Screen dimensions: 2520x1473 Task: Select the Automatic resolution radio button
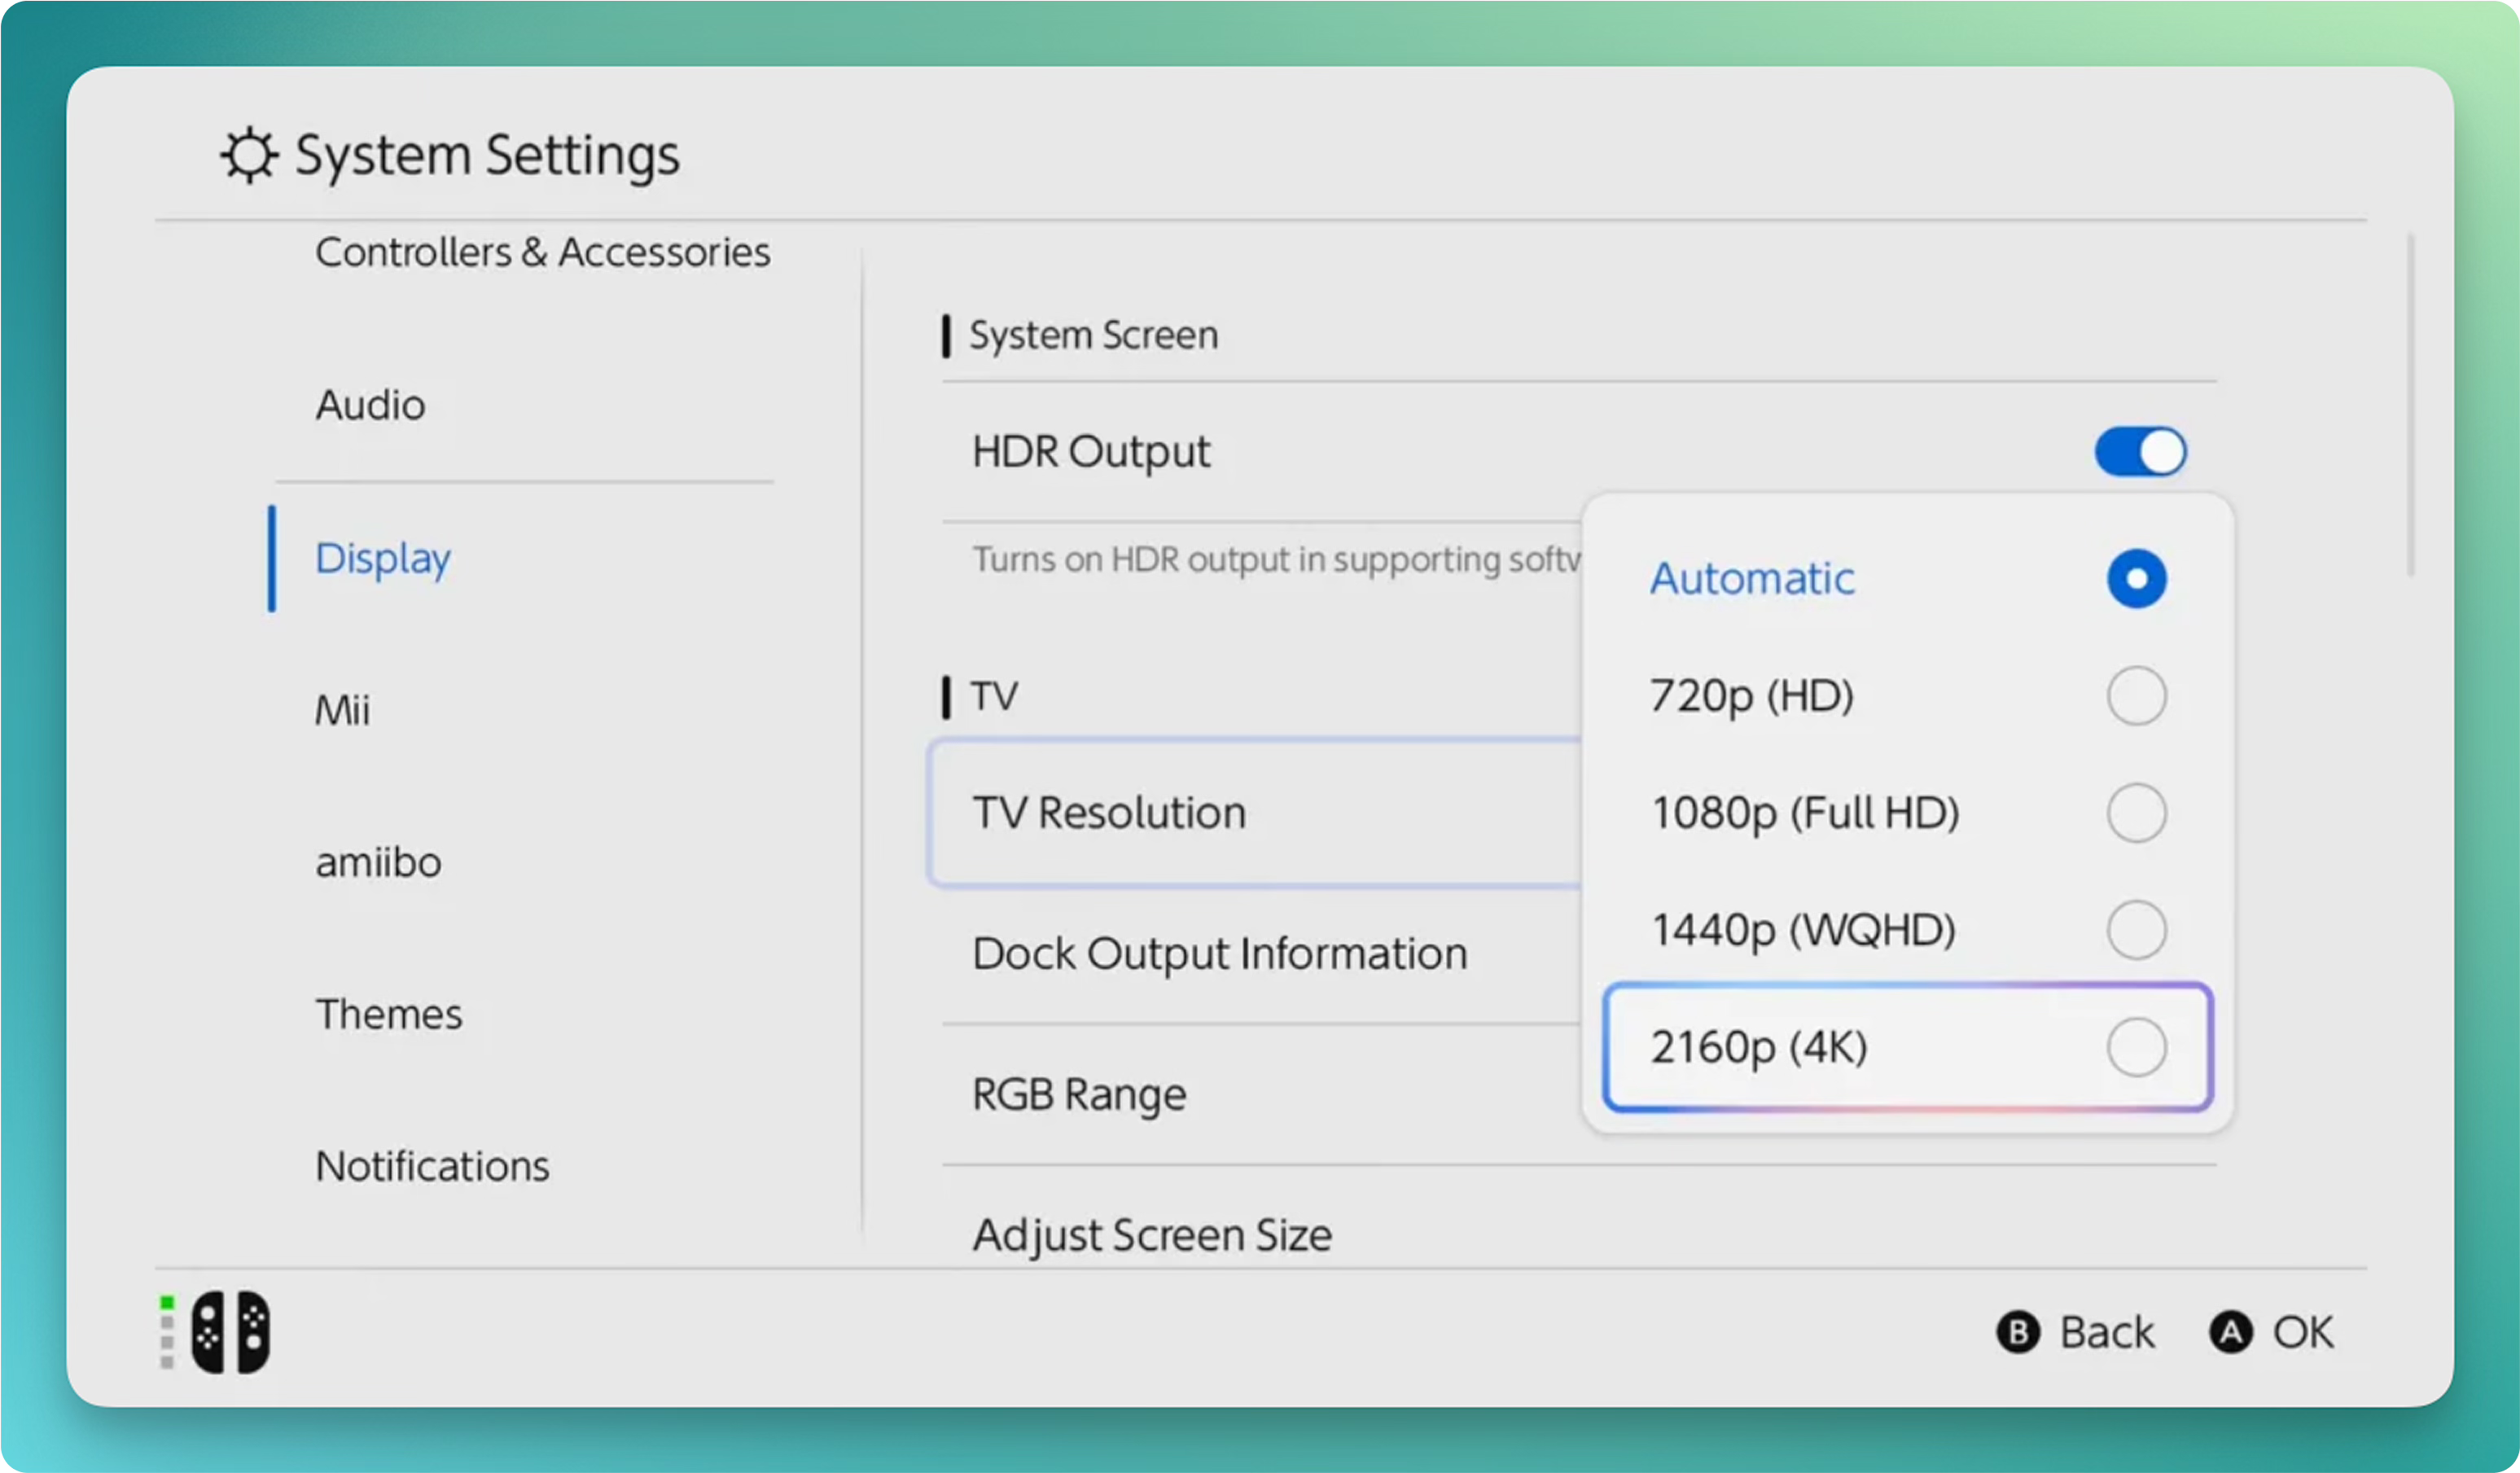coord(2136,578)
